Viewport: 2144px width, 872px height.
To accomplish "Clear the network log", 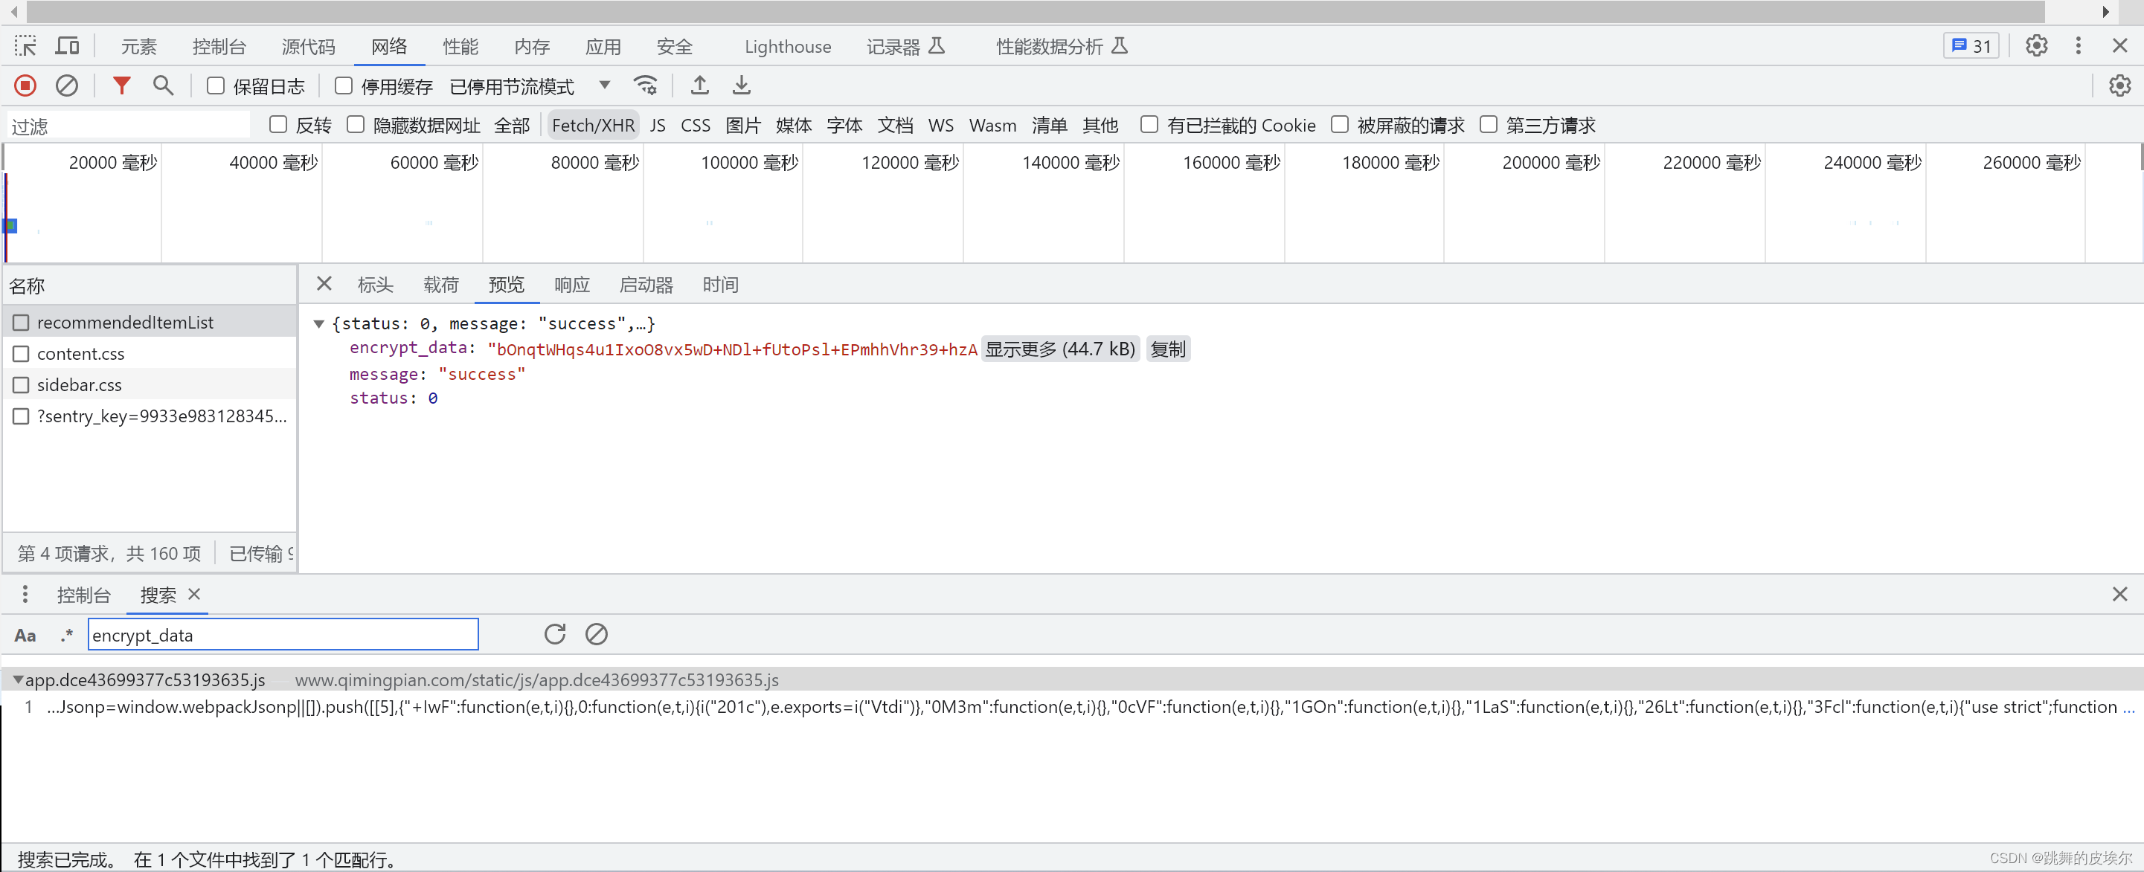I will [x=67, y=85].
